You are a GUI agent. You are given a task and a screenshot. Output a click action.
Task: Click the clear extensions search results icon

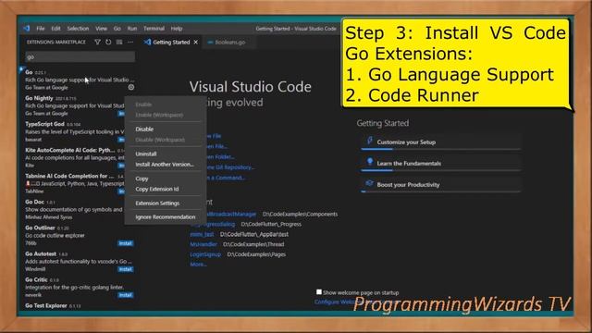point(119,43)
